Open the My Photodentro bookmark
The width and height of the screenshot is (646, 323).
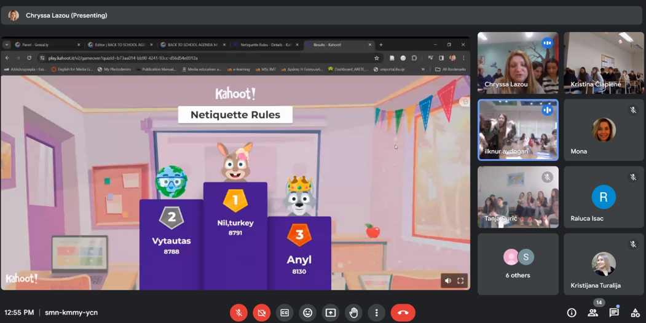click(114, 69)
